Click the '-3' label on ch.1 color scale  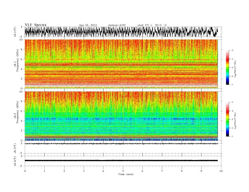pyautogui.click(x=232, y=51)
